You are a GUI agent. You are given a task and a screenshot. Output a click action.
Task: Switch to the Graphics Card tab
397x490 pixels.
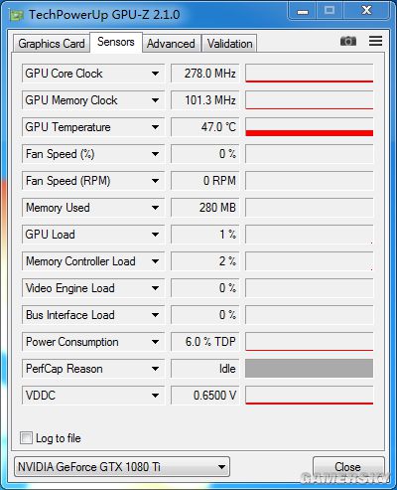[x=52, y=44]
